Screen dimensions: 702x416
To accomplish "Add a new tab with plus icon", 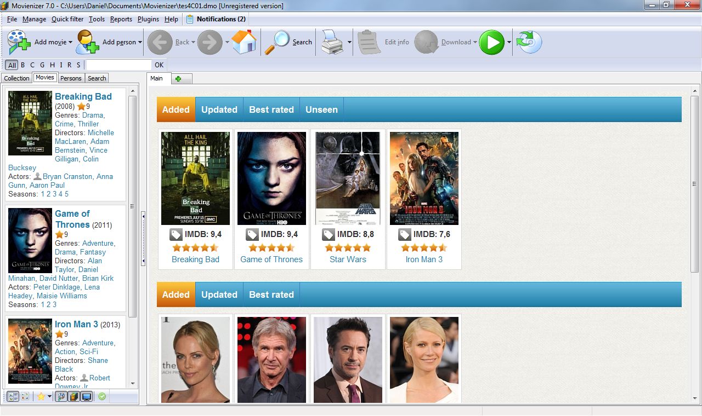I will coord(179,79).
